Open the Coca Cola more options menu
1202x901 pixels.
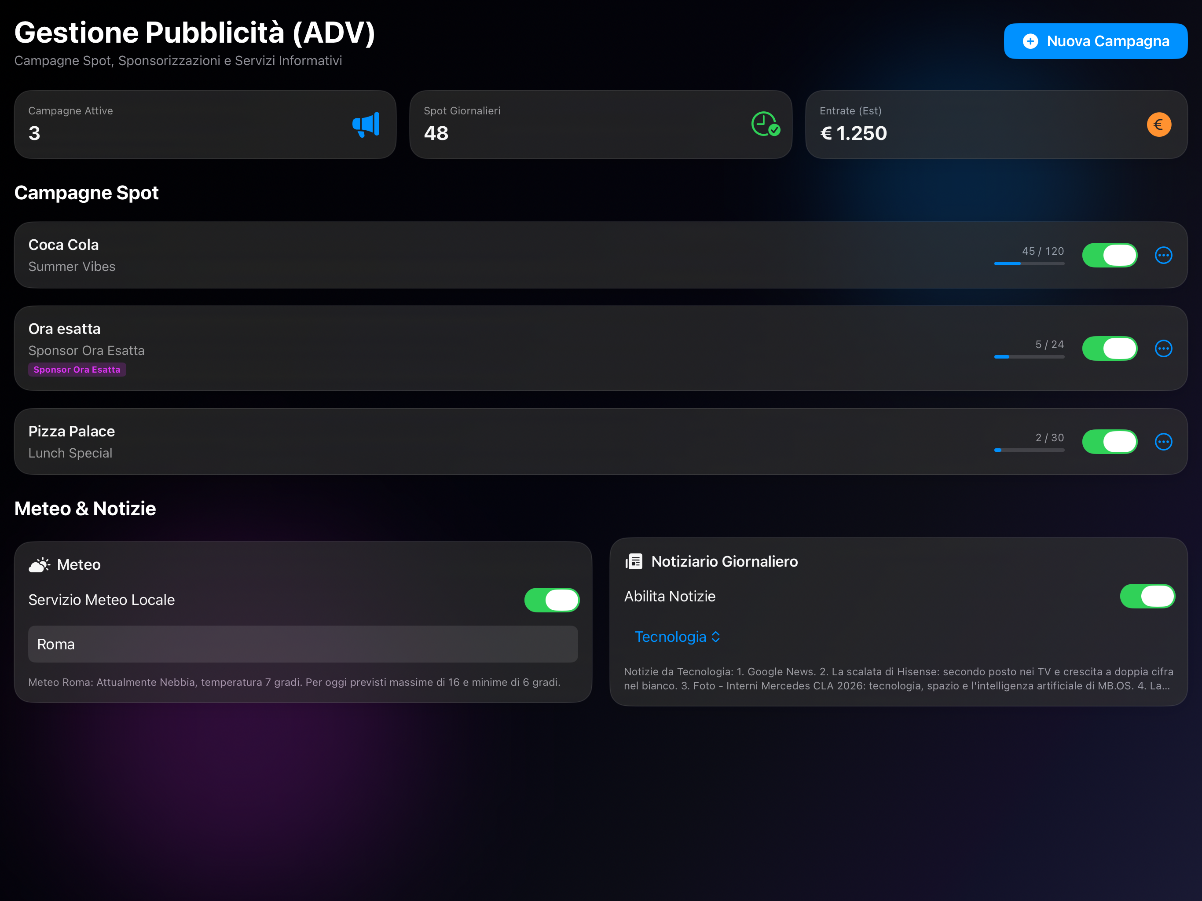click(x=1163, y=255)
